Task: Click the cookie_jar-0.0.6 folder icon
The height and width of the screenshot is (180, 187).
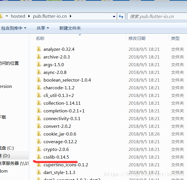Action: [x=39, y=134]
